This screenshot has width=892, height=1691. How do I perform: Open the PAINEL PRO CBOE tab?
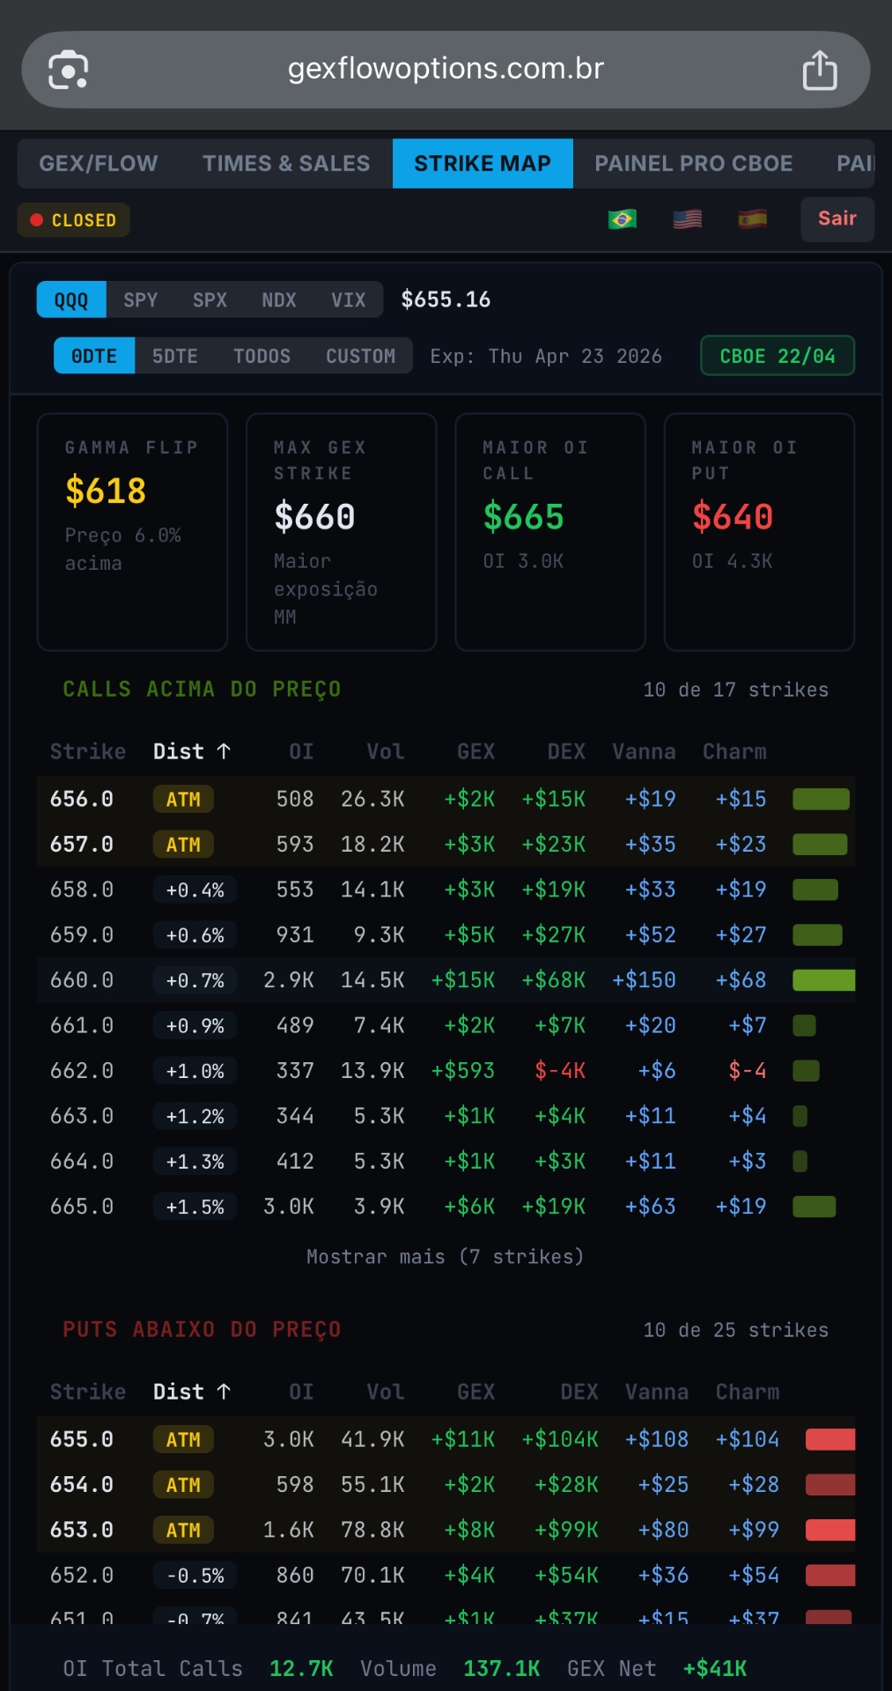(x=693, y=164)
